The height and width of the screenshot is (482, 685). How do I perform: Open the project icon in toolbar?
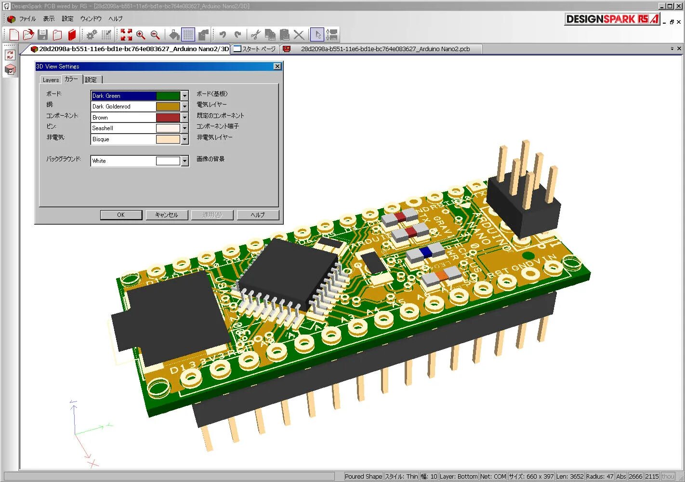point(57,35)
